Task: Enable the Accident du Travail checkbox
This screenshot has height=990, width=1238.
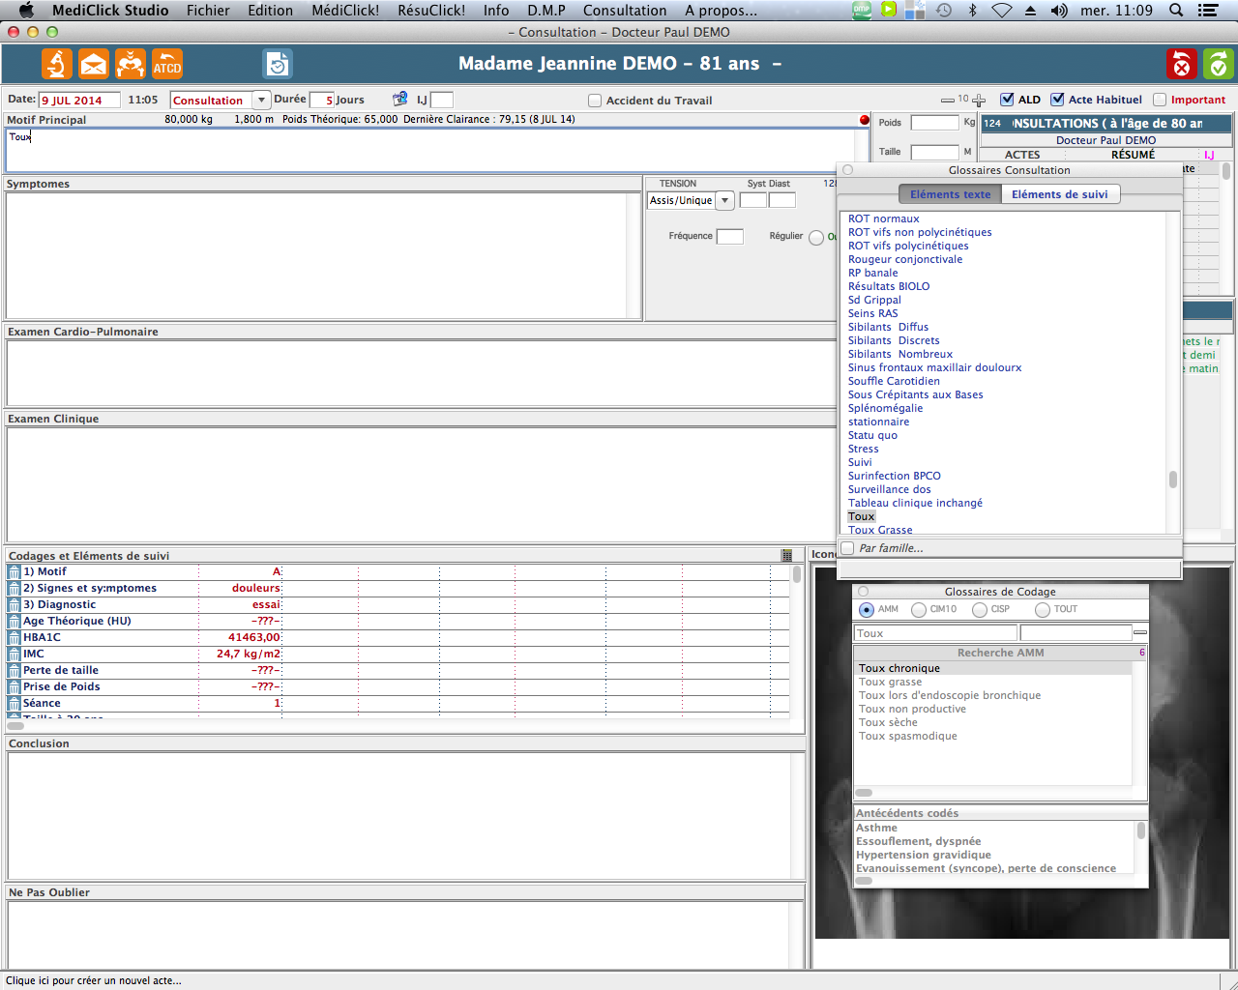Action: click(595, 101)
